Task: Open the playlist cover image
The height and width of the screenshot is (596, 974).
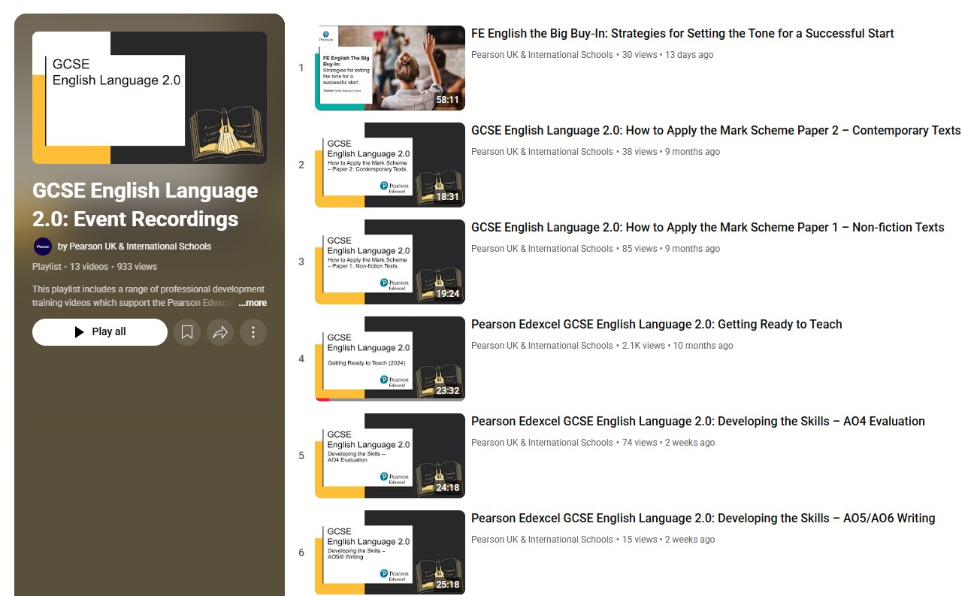Action: (149, 98)
